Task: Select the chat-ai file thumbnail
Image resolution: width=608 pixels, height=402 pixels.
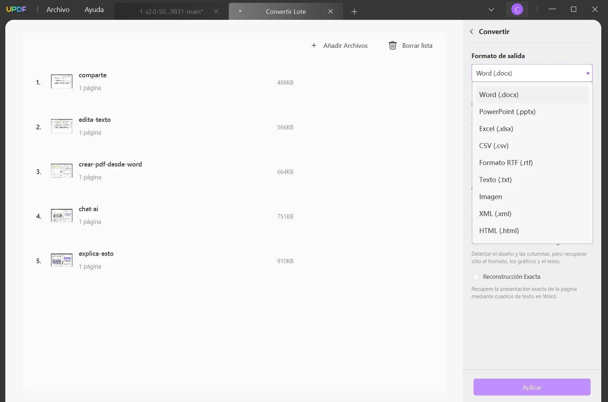Action: click(x=62, y=215)
